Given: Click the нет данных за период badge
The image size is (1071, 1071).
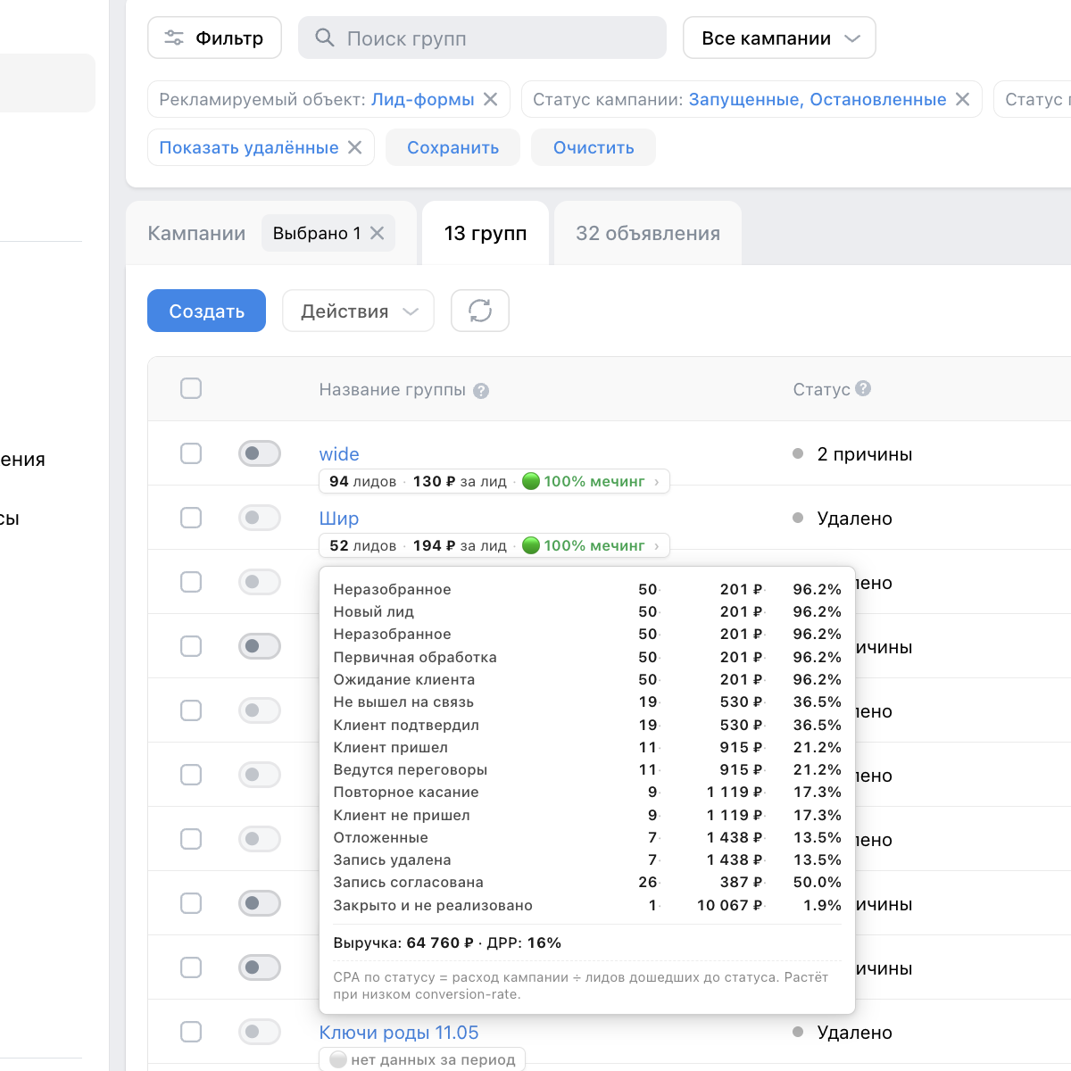Looking at the screenshot, I should [x=422, y=1059].
